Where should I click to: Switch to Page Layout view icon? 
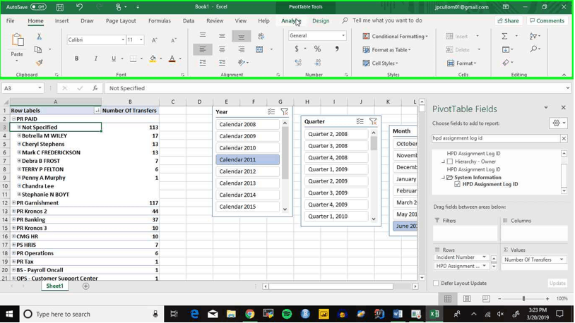click(x=467, y=299)
